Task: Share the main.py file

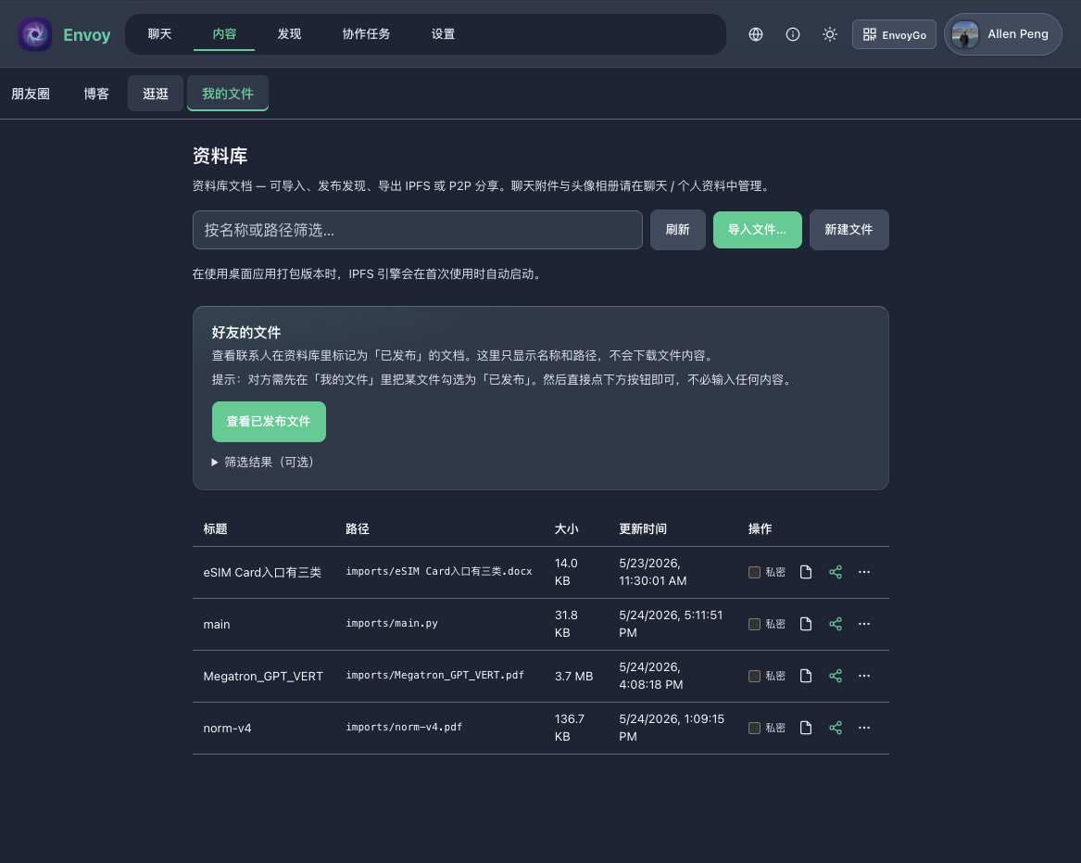Action: (x=836, y=624)
